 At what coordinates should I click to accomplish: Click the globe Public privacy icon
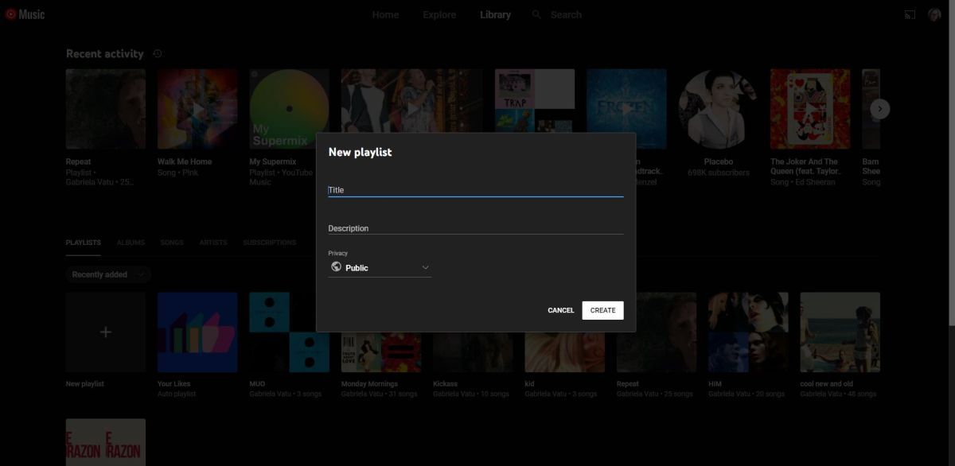(336, 267)
